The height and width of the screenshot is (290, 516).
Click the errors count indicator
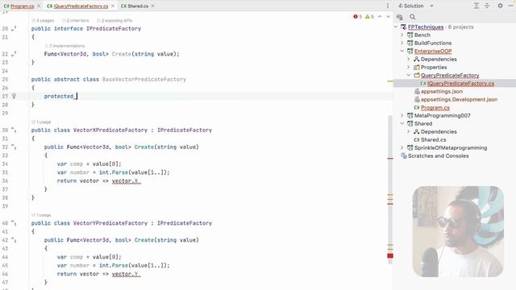[x=357, y=16]
